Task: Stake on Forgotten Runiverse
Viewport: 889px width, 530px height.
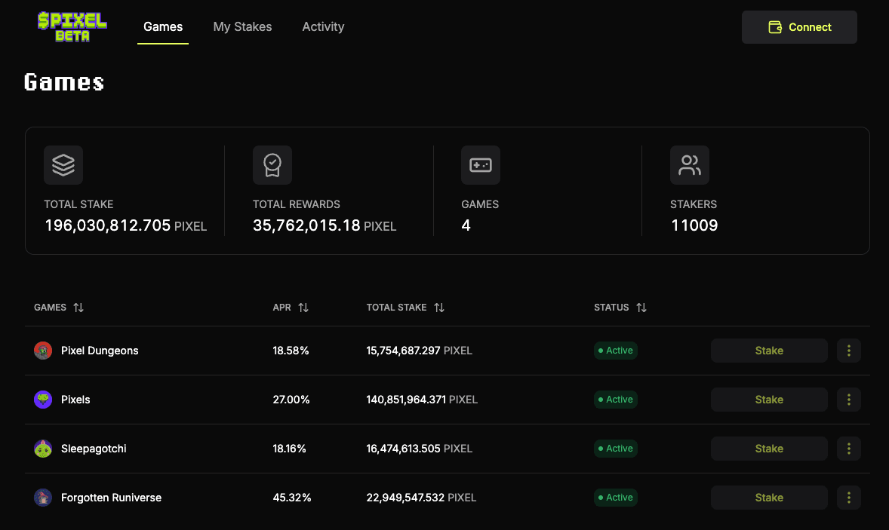Action: (769, 498)
